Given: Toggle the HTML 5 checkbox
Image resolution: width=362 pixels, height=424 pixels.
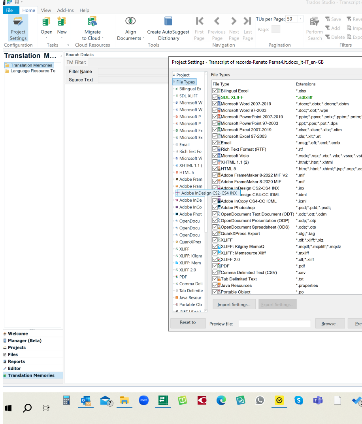Looking at the screenshot, I should 215,168.
